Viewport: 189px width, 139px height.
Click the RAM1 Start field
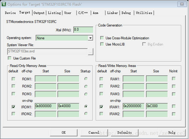pyautogui.click(x=134, y=79)
